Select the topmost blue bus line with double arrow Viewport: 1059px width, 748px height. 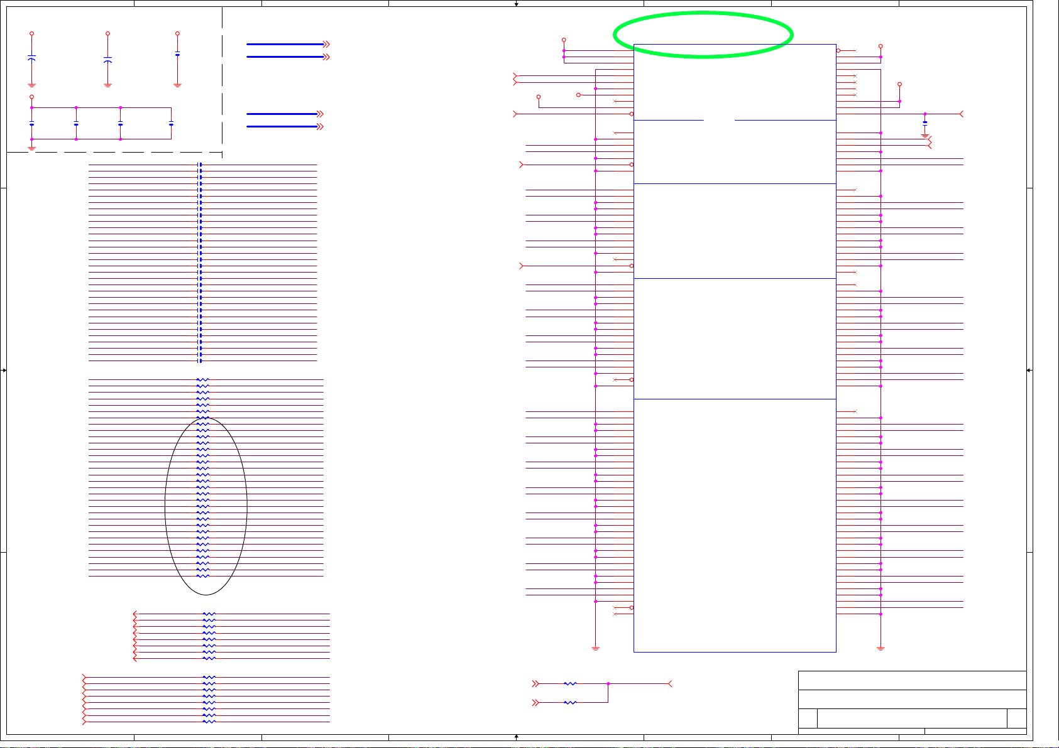288,45
